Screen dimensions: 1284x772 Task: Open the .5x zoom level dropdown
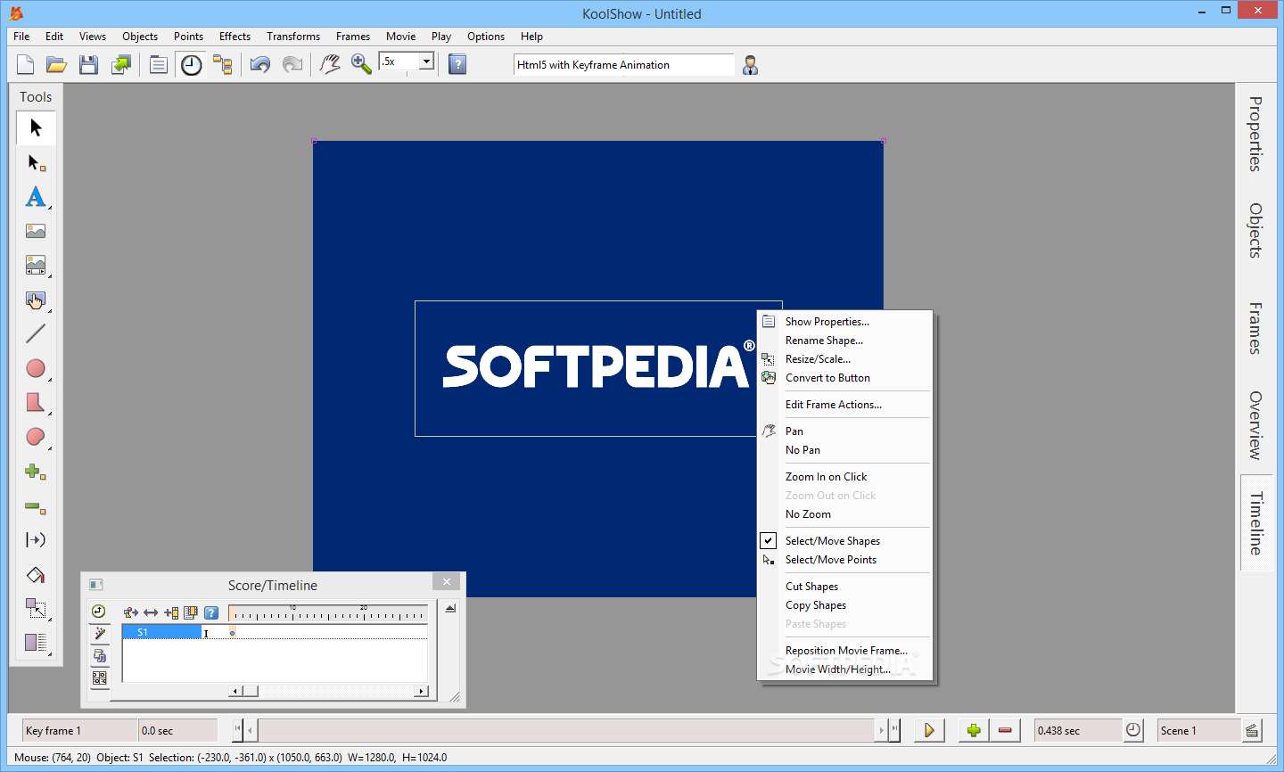(426, 62)
